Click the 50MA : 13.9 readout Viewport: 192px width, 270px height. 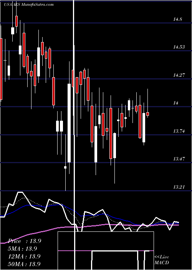25,264
